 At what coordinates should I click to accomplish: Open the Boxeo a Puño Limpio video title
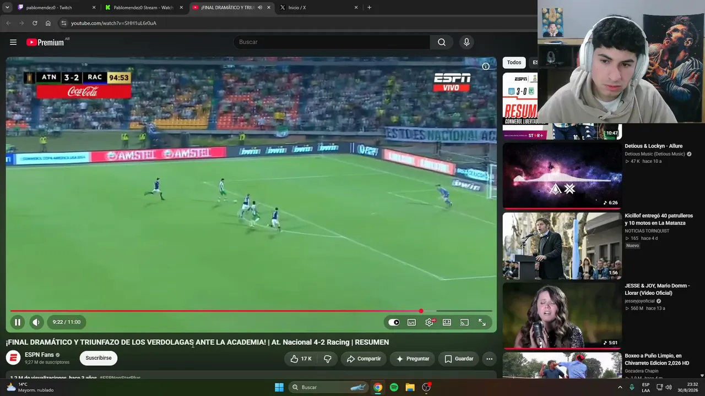coord(657,359)
